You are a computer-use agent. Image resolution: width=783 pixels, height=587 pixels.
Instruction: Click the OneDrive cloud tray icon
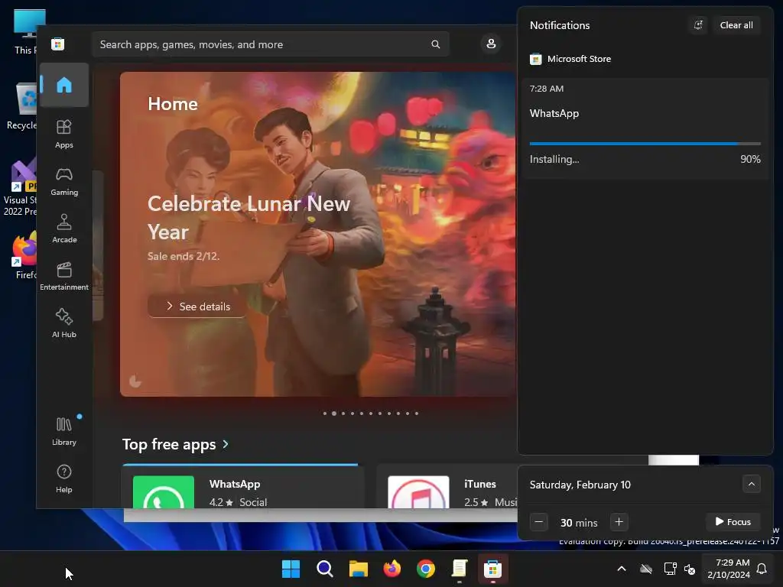pos(646,569)
